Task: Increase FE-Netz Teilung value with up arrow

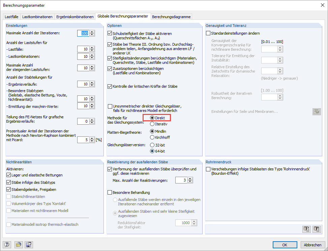Action: coord(92,120)
